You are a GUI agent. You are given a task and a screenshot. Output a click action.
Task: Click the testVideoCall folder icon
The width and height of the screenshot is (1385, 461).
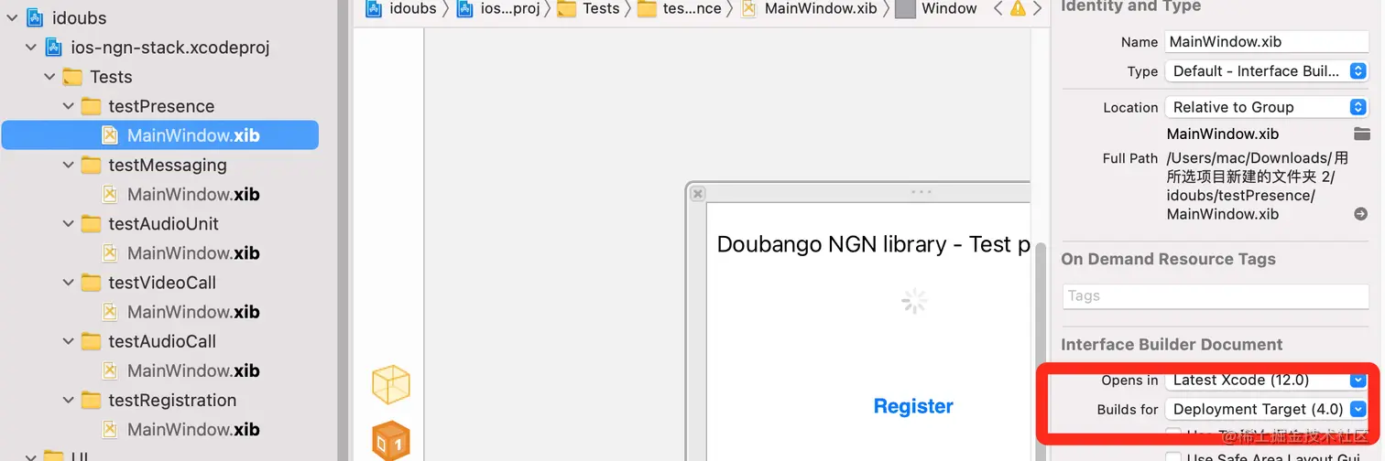coord(91,283)
